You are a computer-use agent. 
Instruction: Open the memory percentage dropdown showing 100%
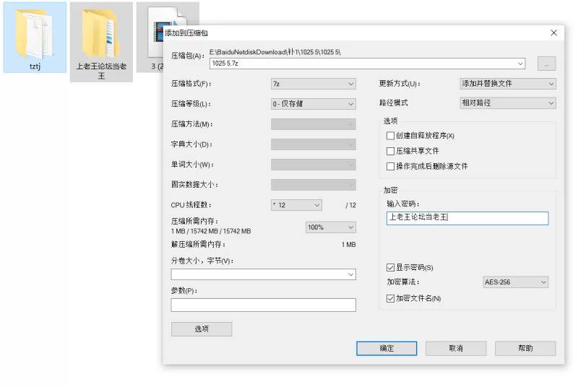click(330, 227)
